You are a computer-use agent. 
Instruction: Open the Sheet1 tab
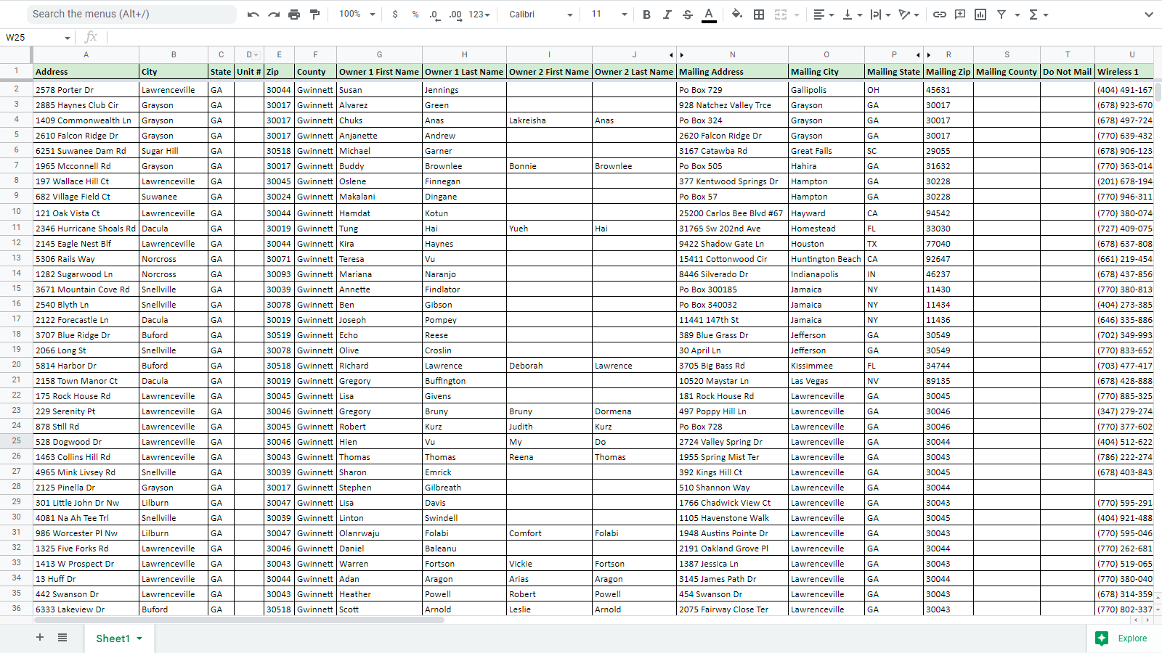pos(113,638)
